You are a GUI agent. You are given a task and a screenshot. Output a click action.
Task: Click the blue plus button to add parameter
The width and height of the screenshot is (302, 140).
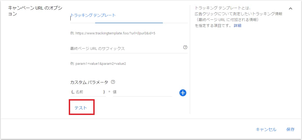tap(183, 93)
